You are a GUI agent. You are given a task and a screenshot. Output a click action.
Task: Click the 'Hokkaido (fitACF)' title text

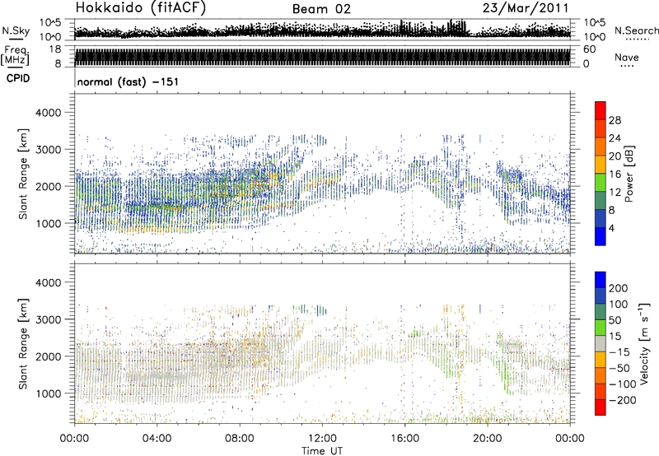click(141, 7)
